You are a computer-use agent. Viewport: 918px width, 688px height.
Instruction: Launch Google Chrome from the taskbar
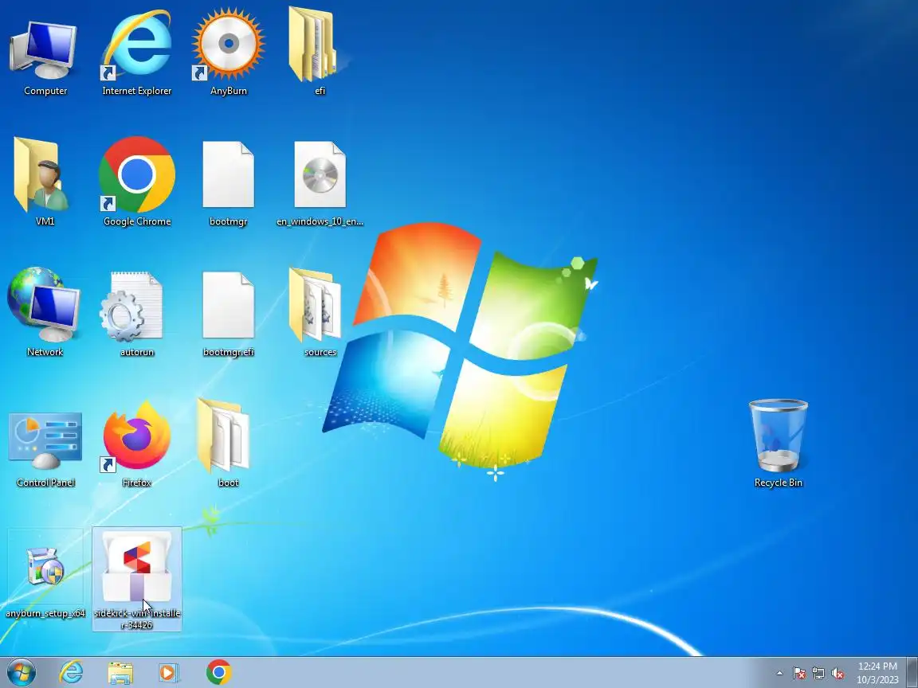click(x=218, y=673)
